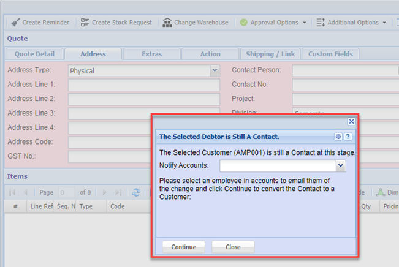Click the dialog help question mark icon
Screen dimensions: 399x267
click(348, 137)
